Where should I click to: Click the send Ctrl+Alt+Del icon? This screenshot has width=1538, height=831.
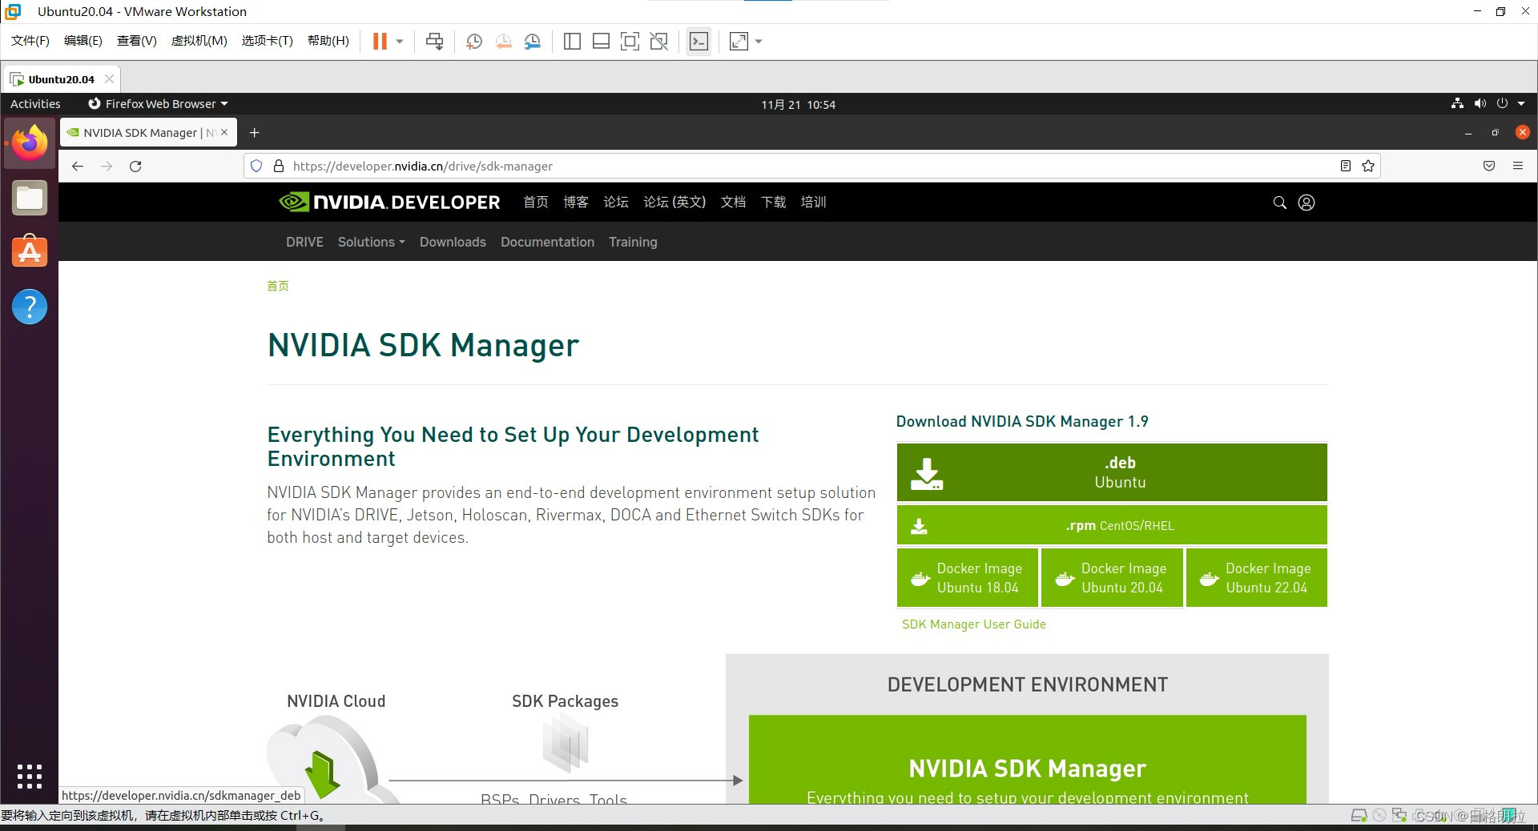coord(434,41)
